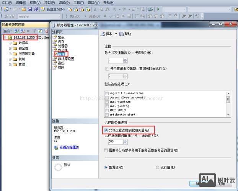This screenshot has width=238, height=191.
Task: Click the 数据库 folder icon in tree
Action: click(15, 43)
